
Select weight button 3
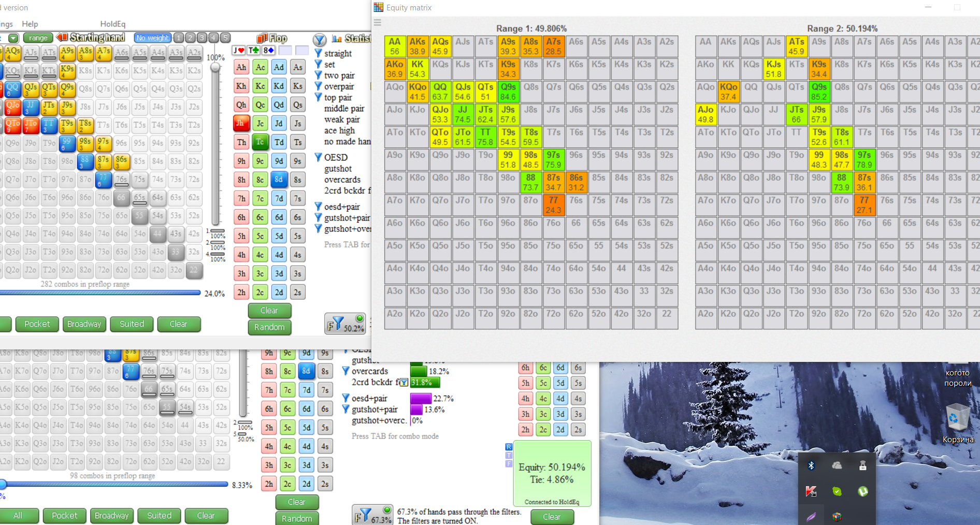click(x=202, y=38)
